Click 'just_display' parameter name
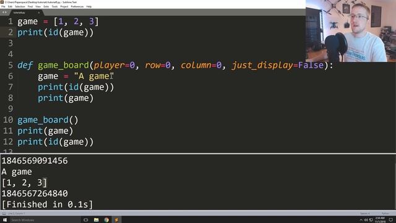The image size is (396, 223). pos(262,65)
